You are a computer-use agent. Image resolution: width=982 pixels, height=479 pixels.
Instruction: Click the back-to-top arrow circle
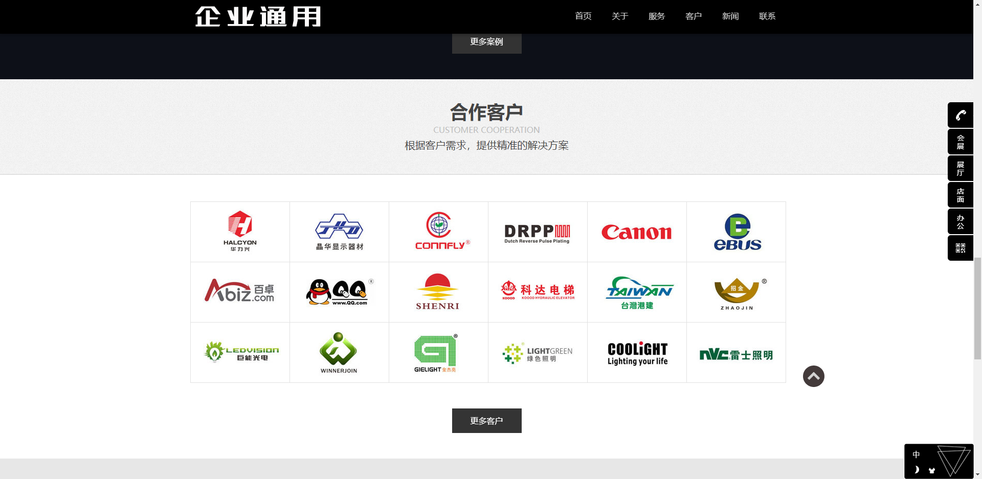pos(814,376)
